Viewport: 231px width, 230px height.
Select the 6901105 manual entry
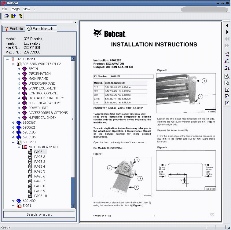click(x=29, y=132)
